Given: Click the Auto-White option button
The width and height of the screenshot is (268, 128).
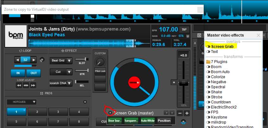Looking at the screenshot, I should coord(148,121).
